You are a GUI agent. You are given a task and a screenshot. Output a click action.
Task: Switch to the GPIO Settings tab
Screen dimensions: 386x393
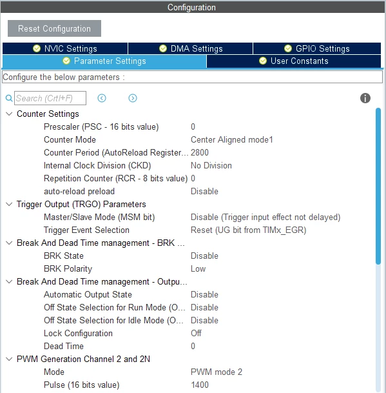click(317, 48)
